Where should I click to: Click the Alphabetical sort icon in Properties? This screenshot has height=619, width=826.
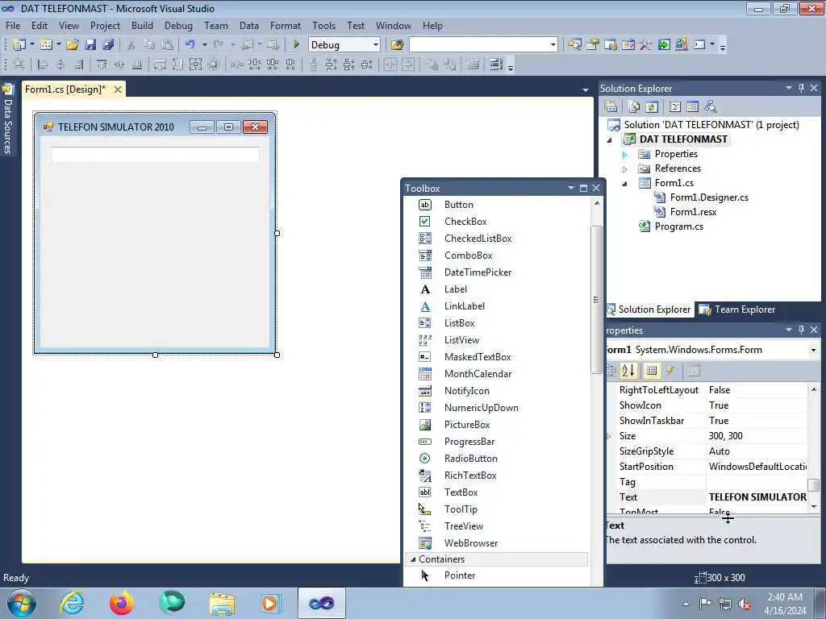[628, 371]
